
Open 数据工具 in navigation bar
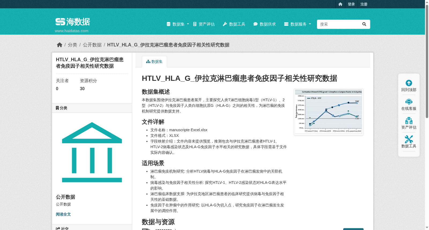(234, 24)
